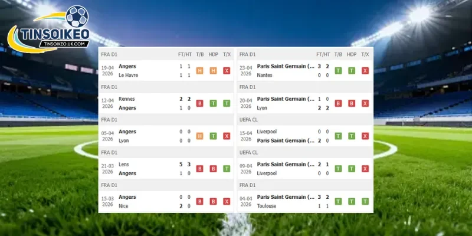Click T/B column header in Angers table
This screenshot has width=472, height=236.
click(200, 54)
